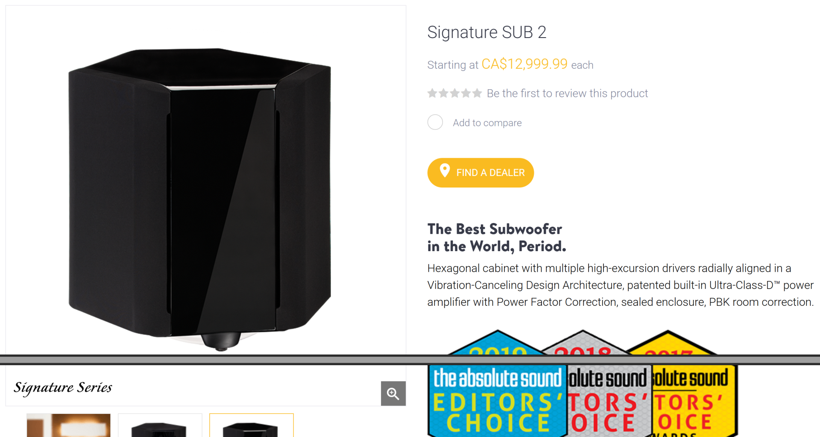Image resolution: width=820 pixels, height=437 pixels.
Task: Click the magnifier zoom icon on product image
Action: (x=393, y=393)
